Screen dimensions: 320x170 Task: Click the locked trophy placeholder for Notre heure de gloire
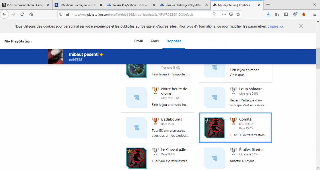pyautogui.click(x=136, y=97)
